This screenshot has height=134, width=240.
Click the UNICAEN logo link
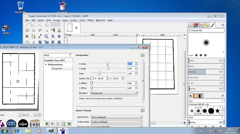click(x=23, y=124)
